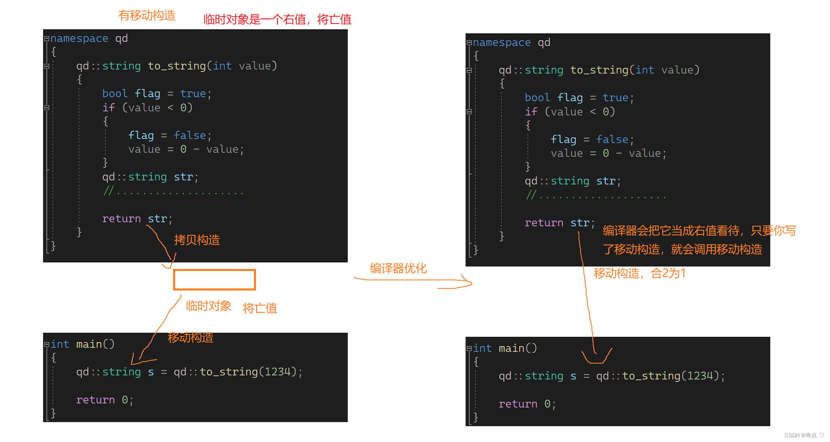830x442 pixels.
Task: Click the empty orange rectangle box
Action: [214, 279]
